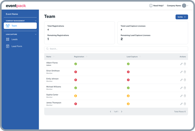The image size is (195, 131).
Task: Delete Orion Smithson using the trash icon
Action: click(185, 72)
